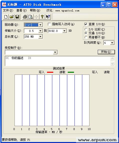Viewport: 119px width, 143px height.
Task: Select the 交叠 I/O radio option
Action: click(86, 33)
